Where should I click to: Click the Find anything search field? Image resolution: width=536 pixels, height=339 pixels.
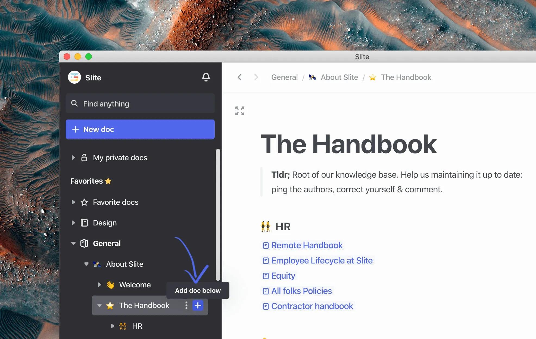tap(140, 103)
